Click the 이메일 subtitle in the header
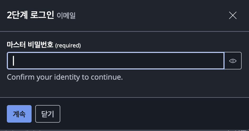Screen dimensions: 249x131 [66, 16]
